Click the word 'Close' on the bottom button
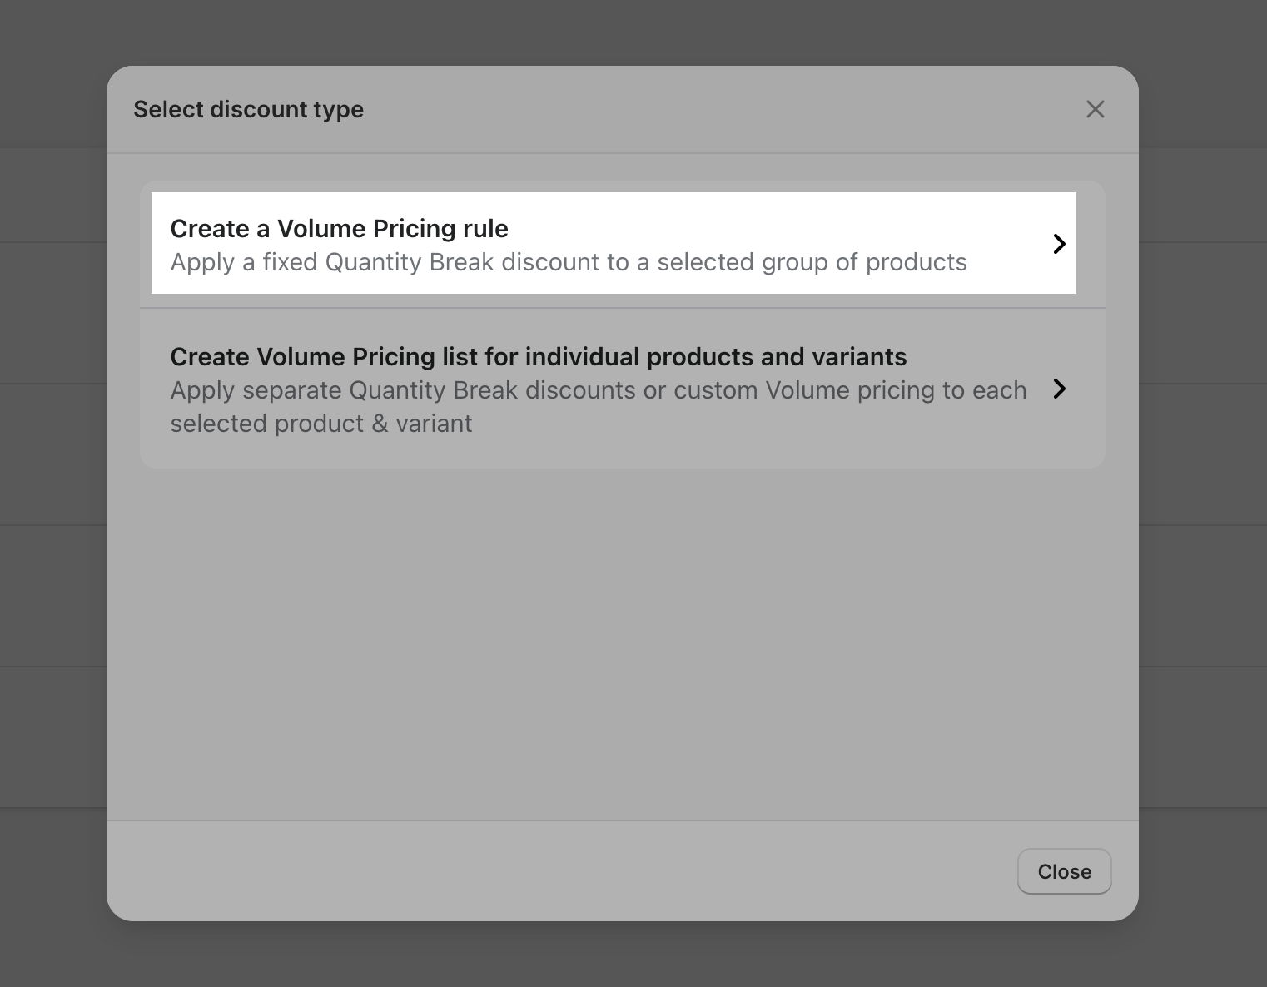Image resolution: width=1267 pixels, height=987 pixels. coord(1064,871)
